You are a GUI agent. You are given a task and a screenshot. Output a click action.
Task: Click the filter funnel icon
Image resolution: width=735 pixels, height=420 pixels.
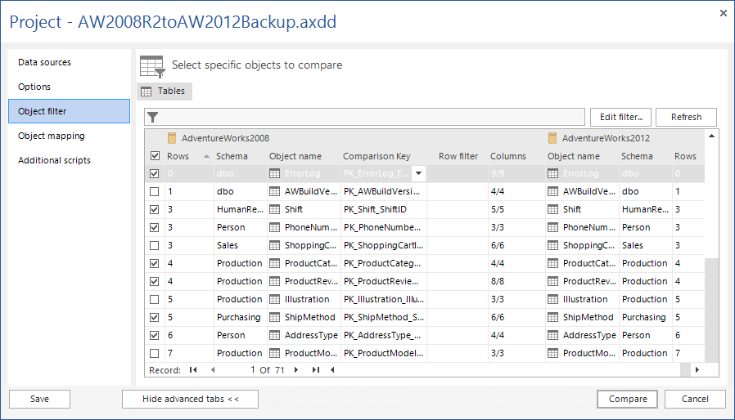(x=153, y=117)
